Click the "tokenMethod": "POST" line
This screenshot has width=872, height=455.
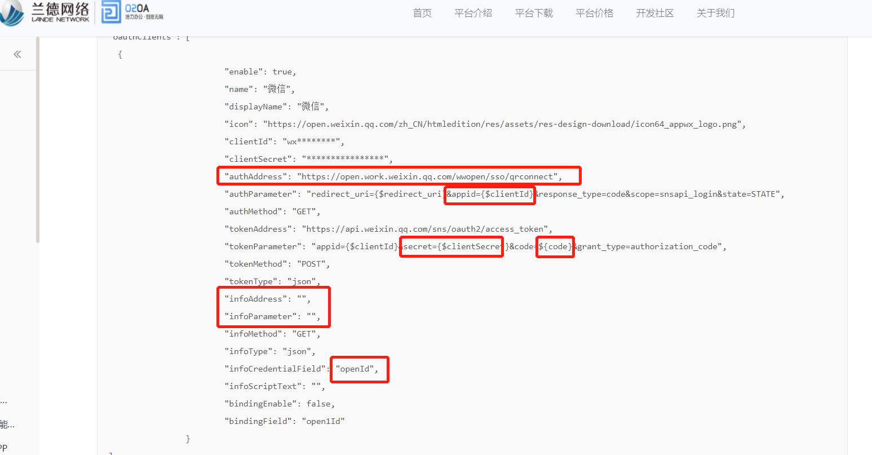[277, 264]
